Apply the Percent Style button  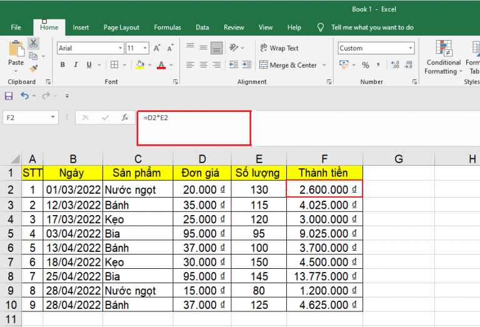[365, 65]
